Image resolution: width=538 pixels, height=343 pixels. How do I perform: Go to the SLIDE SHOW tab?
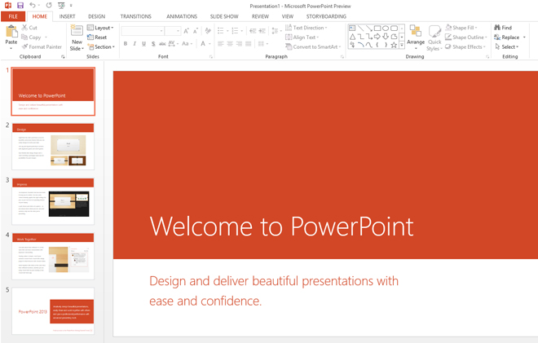[x=224, y=16]
